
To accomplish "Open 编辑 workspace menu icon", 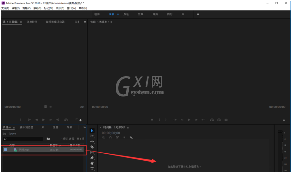I will pyautogui.click(x=118, y=14).
